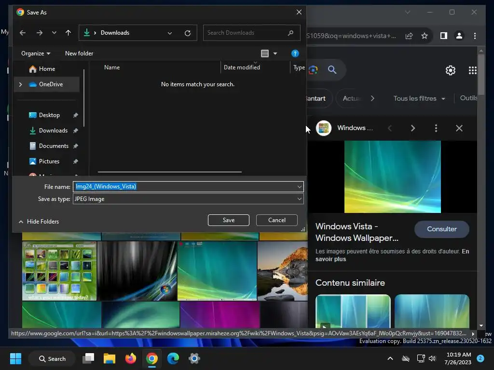Click Chrome page vertical scrollbar
This screenshot has height=370, width=494.
pos(481,75)
